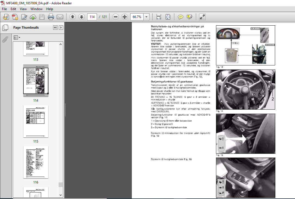Zoom in with the plus button

pos(124,17)
